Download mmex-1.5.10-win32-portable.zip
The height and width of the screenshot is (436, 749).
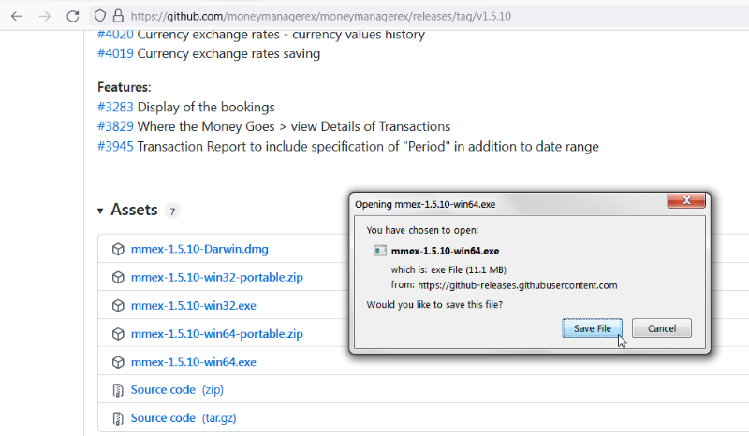pos(217,278)
